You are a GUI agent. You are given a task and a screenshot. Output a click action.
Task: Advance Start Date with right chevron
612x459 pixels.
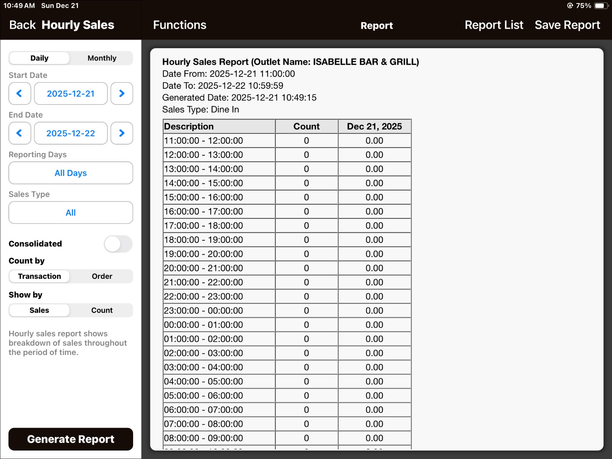tap(122, 93)
